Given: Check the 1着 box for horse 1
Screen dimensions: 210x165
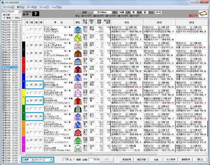Looking at the screenshot, I should [x=31, y=30].
